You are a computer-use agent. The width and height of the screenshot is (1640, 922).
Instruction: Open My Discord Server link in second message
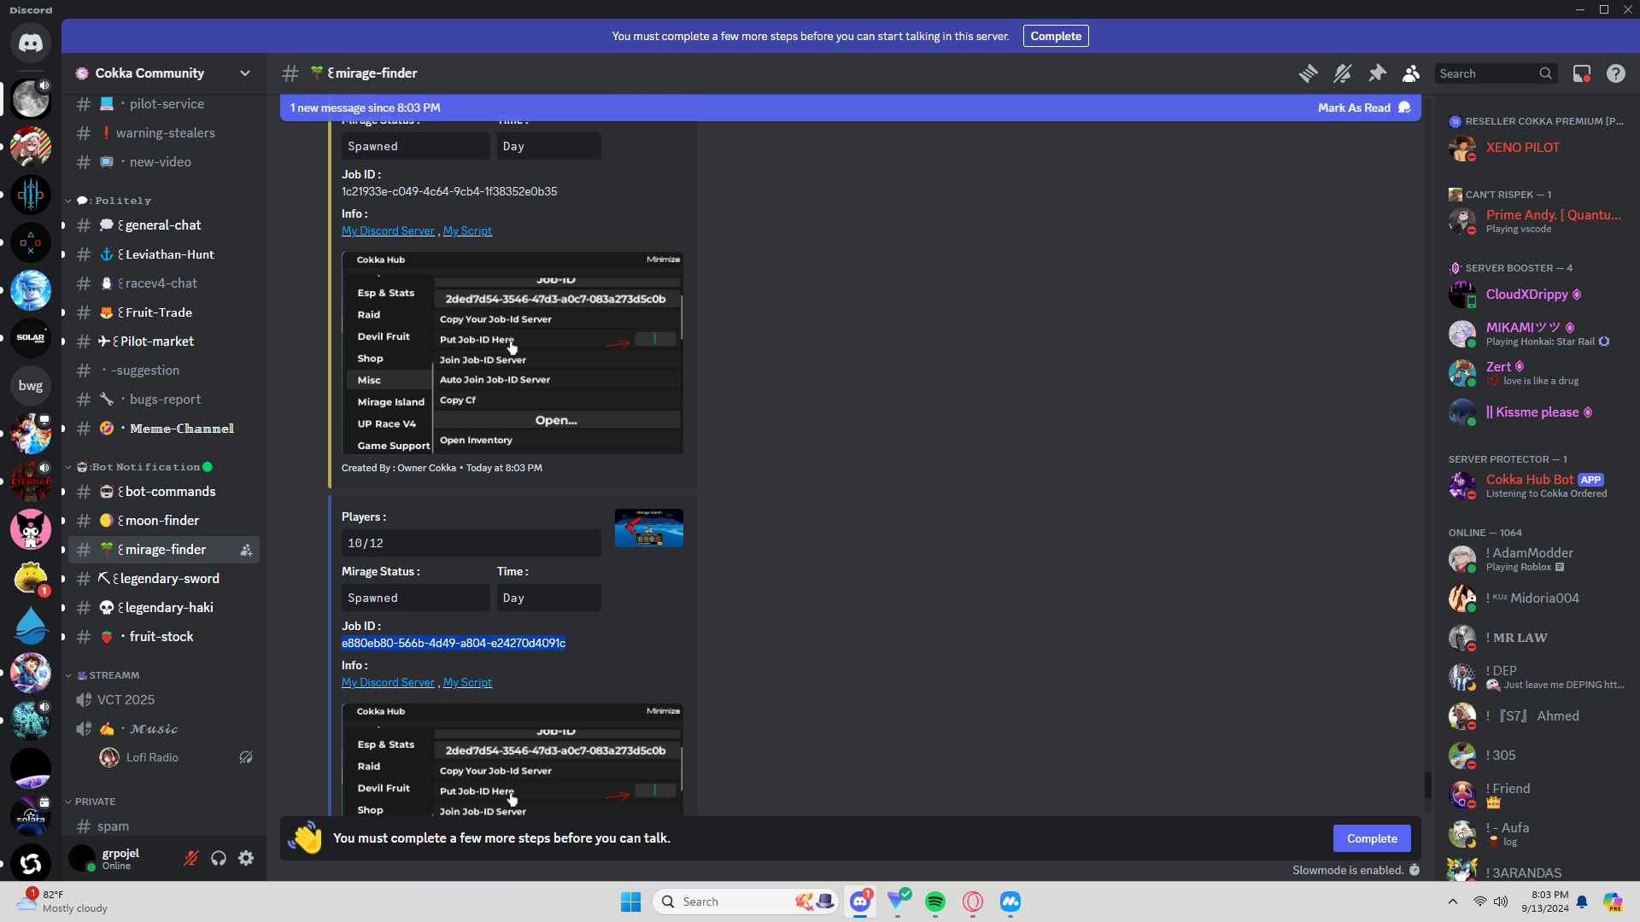coord(388,683)
